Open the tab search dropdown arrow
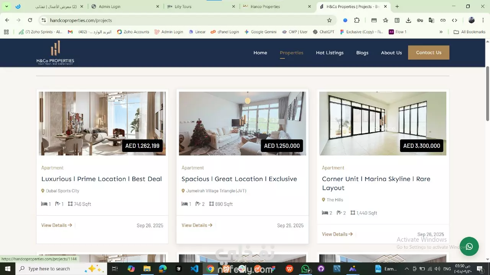Viewport: 490px width, 275px height. pyautogui.click(x=7, y=6)
